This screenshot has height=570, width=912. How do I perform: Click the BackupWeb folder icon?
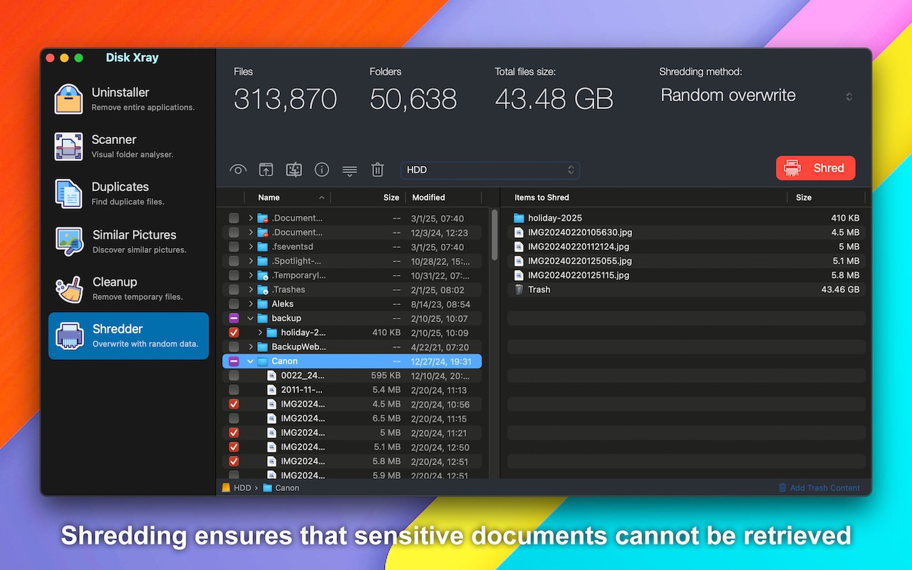tap(263, 347)
